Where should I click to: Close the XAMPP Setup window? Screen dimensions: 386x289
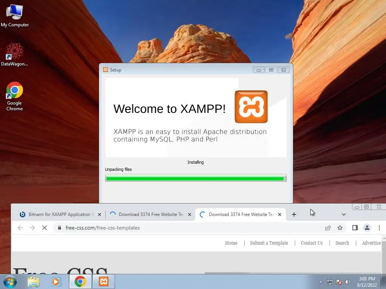tap(283, 70)
